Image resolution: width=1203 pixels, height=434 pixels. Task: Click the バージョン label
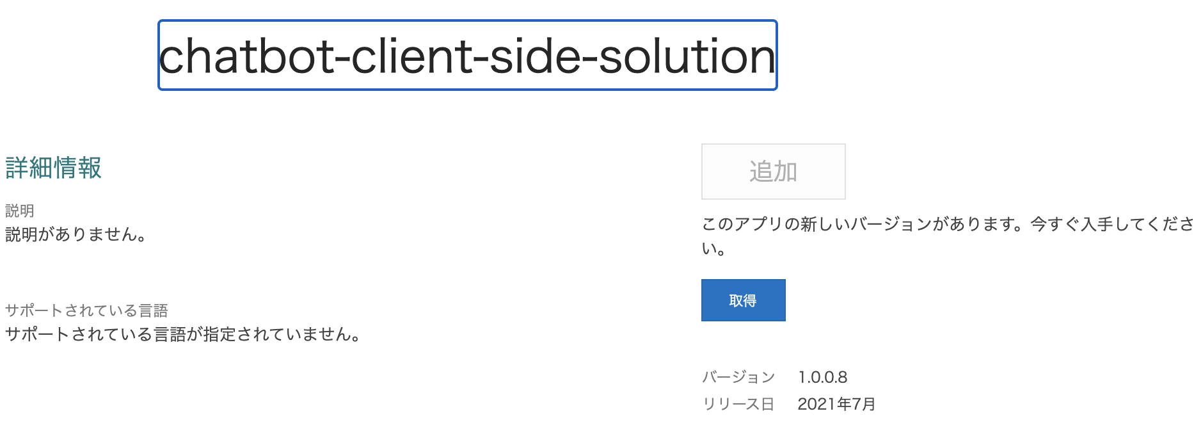[x=737, y=378]
